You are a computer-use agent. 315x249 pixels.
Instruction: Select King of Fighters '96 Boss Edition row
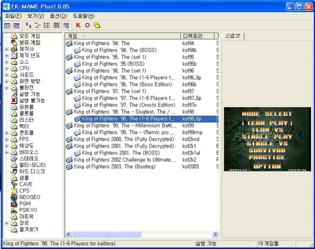(x=127, y=84)
